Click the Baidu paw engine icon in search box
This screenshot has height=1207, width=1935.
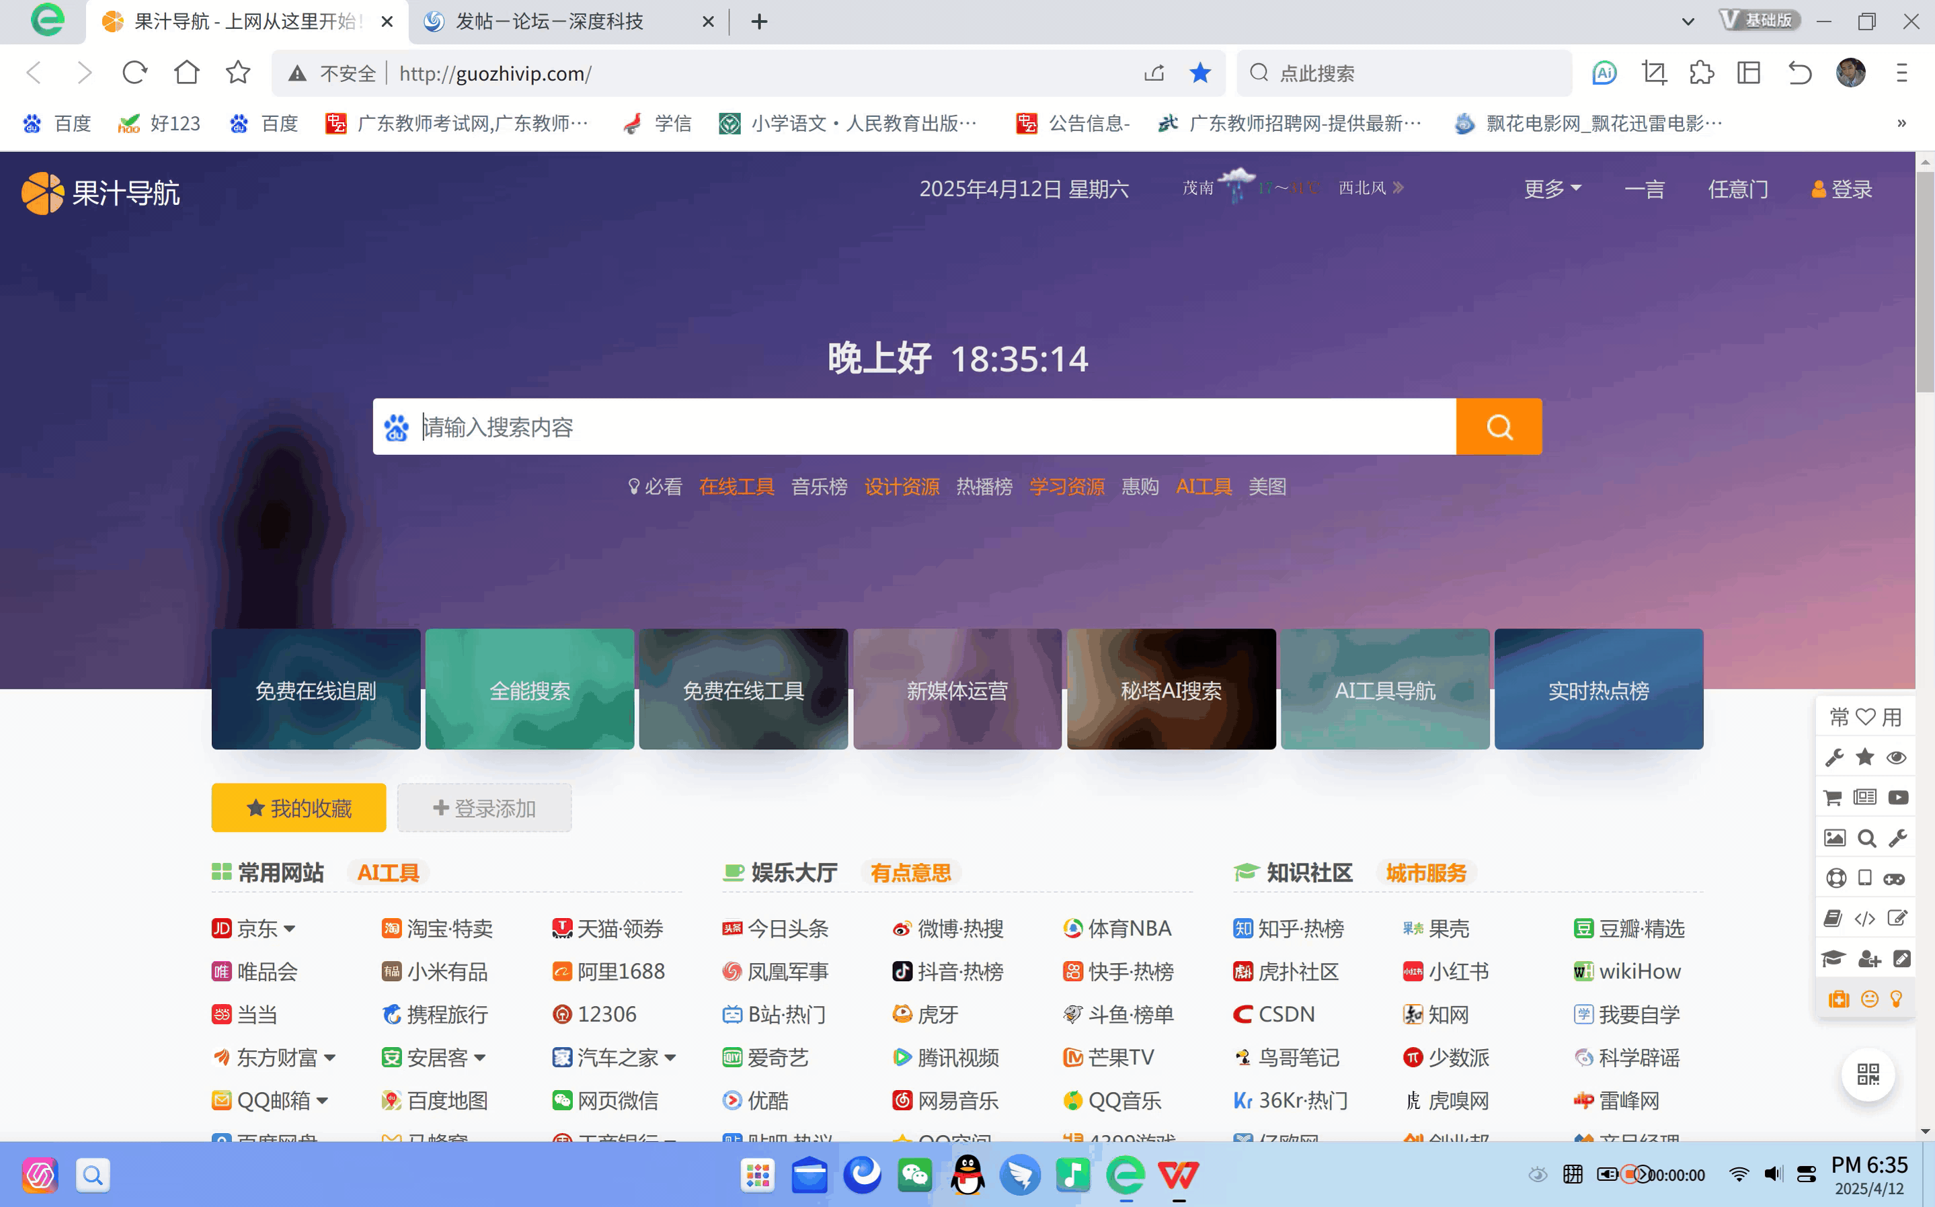396,428
